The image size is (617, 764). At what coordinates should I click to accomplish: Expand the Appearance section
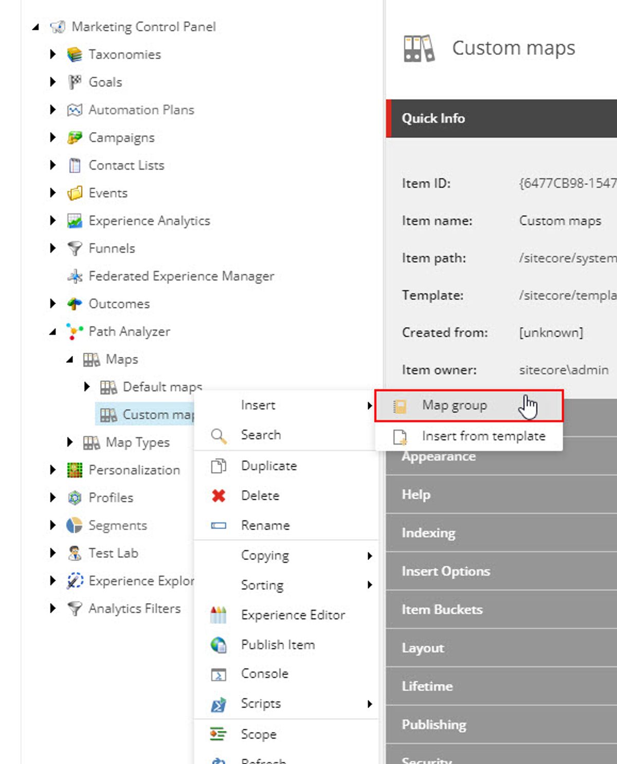(x=501, y=457)
